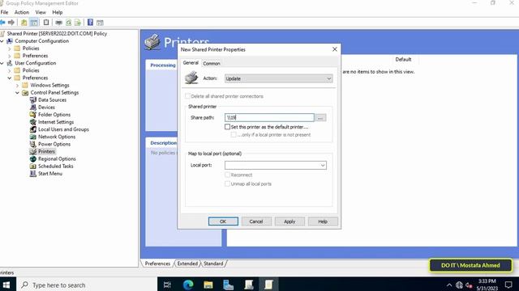The width and height of the screenshot is (519, 291).
Task: Expand the Windows Settings node
Action: pos(18,85)
